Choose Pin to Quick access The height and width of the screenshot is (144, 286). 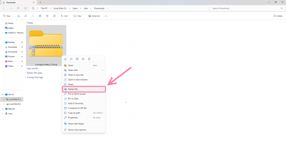(x=83, y=94)
